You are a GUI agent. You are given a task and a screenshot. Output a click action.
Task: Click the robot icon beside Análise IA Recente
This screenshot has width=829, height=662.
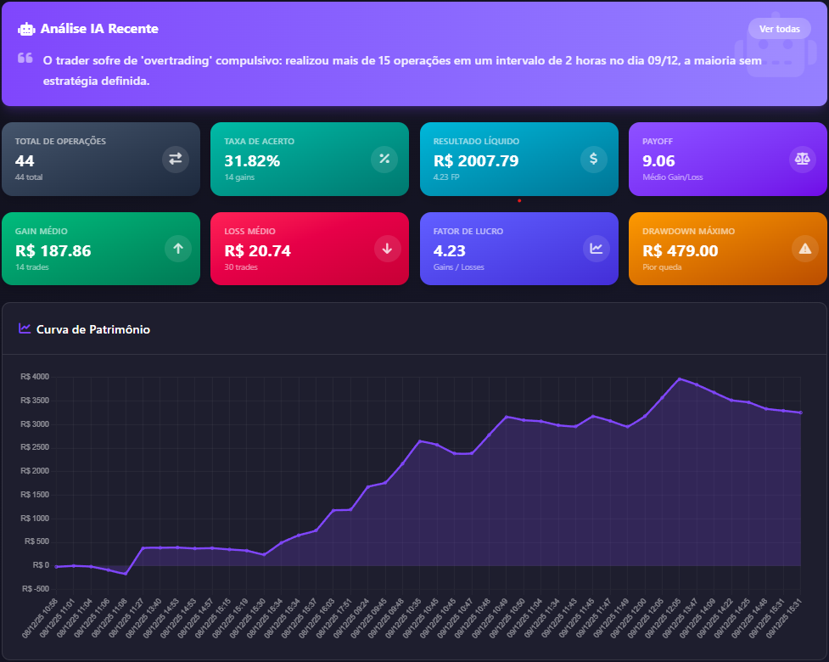pos(27,28)
